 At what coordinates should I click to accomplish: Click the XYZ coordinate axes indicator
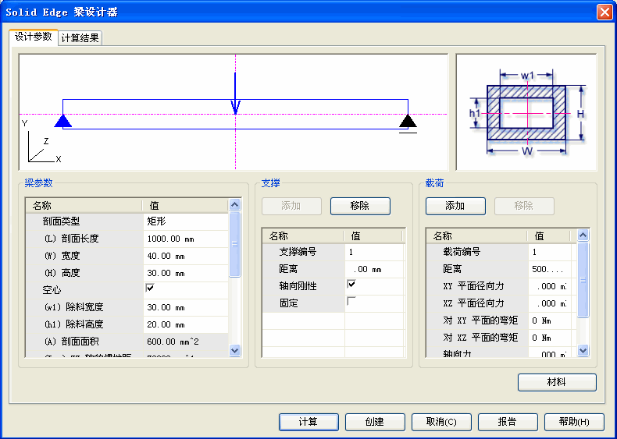[39, 146]
